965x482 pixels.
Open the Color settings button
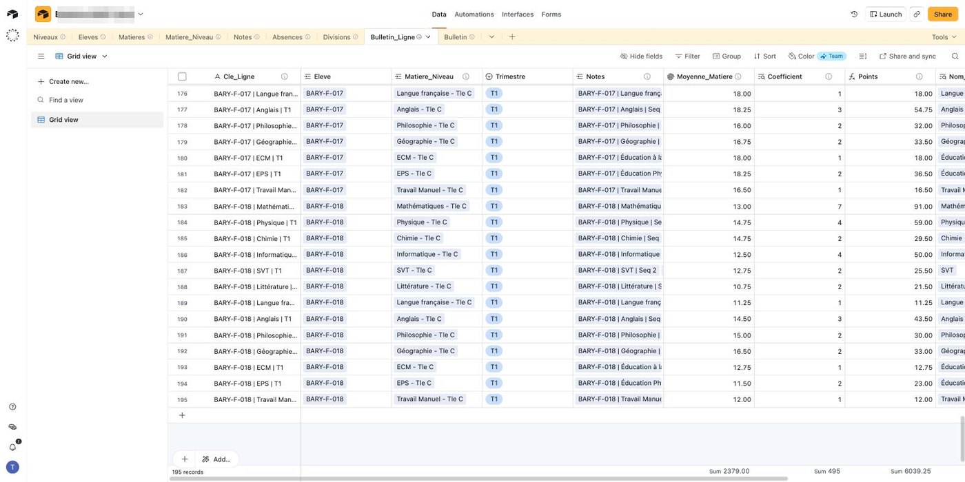click(x=817, y=56)
